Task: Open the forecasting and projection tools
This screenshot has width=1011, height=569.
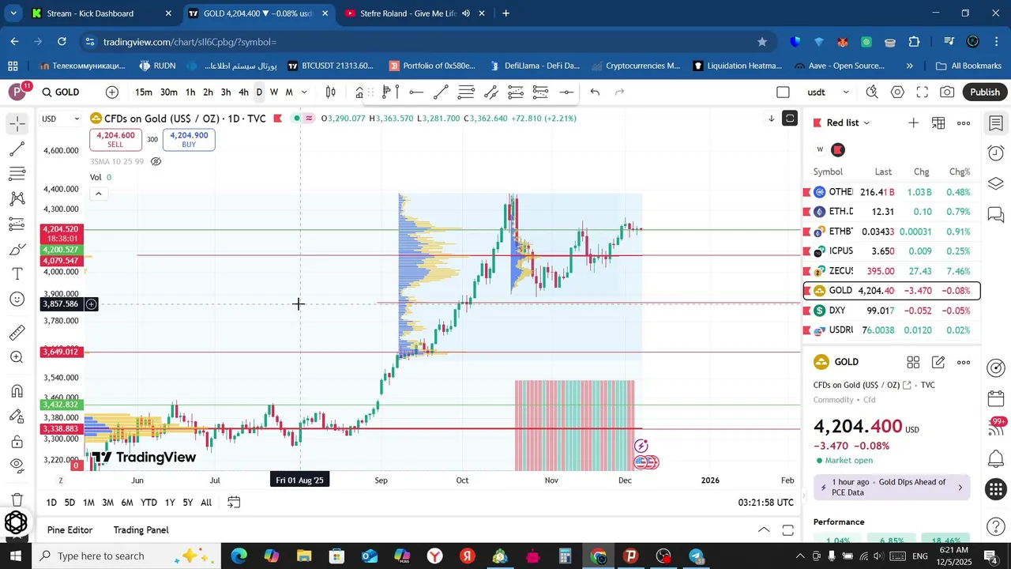Action: tap(17, 224)
